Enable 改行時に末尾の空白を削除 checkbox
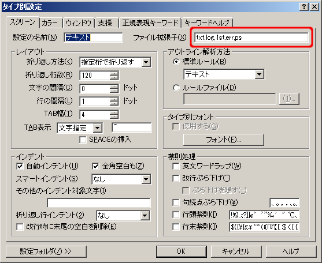 click(x=20, y=227)
